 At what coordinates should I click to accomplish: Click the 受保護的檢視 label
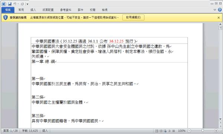point(18,17)
